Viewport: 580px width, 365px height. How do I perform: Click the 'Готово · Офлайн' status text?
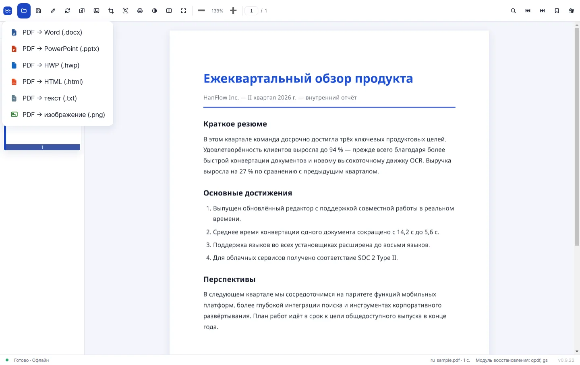pos(31,360)
